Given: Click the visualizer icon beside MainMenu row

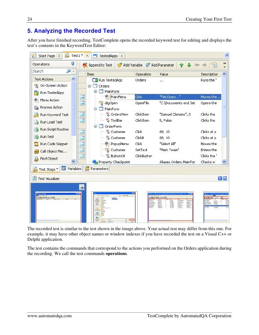Looking at the screenshot, I should click(82, 97).
